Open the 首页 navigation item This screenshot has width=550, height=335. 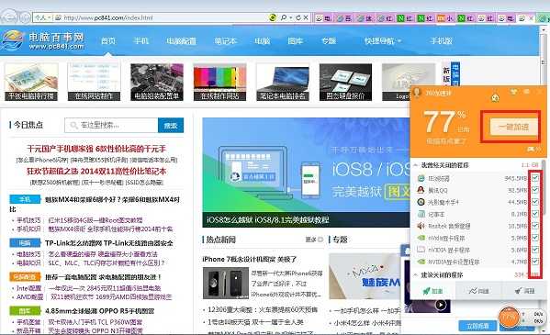[108, 41]
